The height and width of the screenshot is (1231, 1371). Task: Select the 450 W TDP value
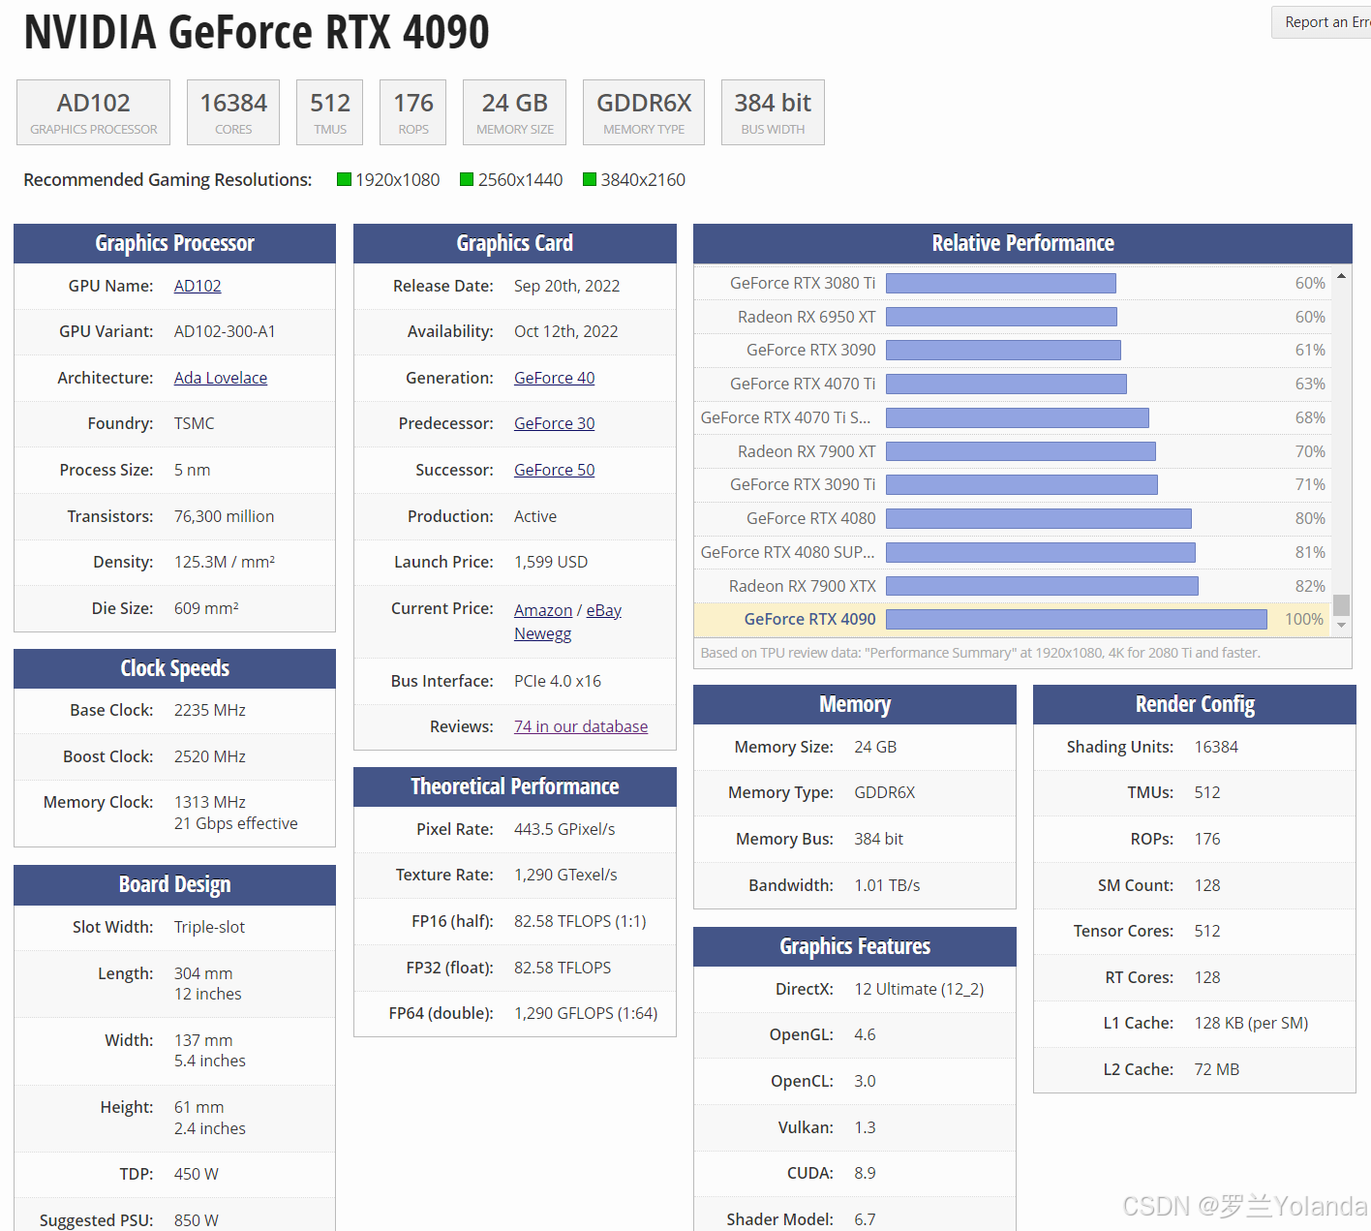pos(197,1174)
